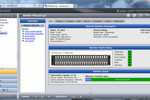Click Move member link
Screen dimensions: 150x100
[30, 36]
